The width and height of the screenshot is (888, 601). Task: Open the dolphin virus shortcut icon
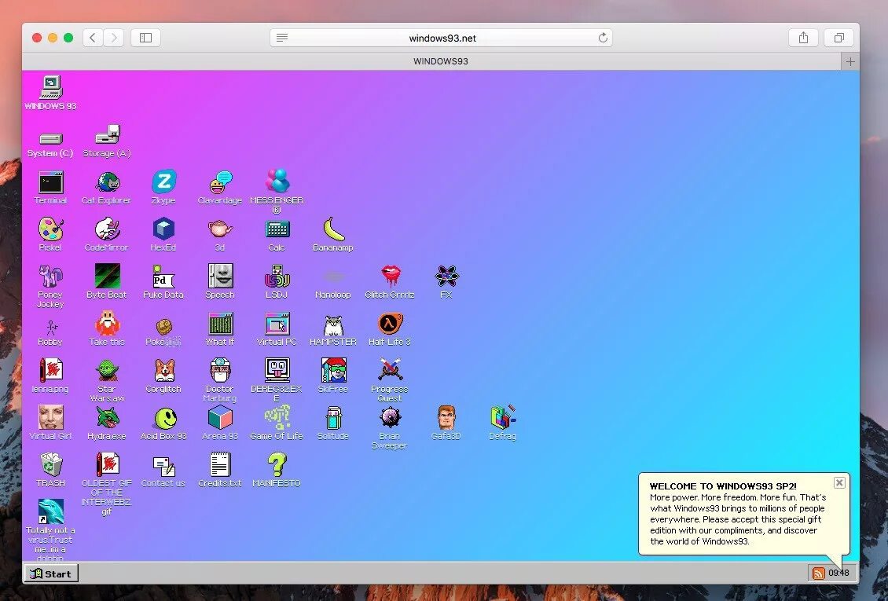[50, 511]
